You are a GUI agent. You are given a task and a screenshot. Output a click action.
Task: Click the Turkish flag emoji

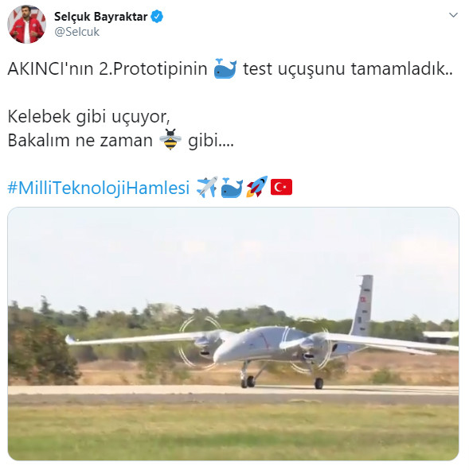pyautogui.click(x=281, y=187)
